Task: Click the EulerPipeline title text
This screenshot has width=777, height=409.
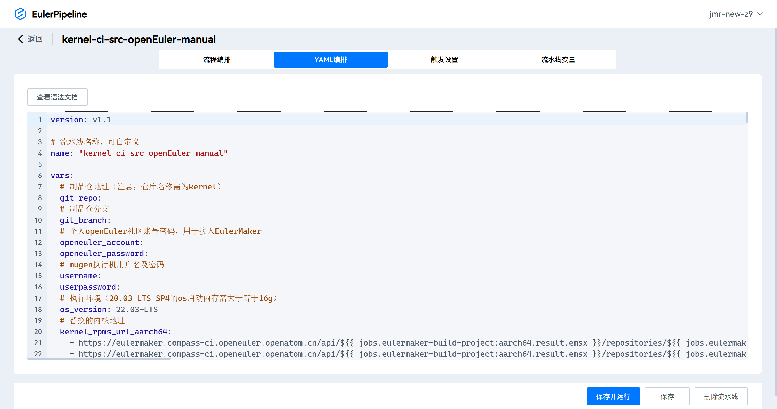Action: coord(59,14)
